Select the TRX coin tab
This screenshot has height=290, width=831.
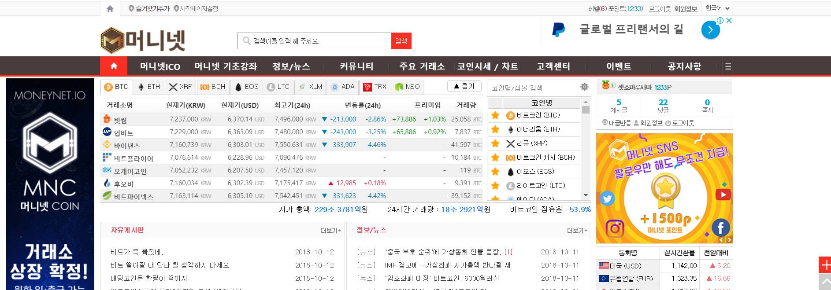click(x=375, y=87)
